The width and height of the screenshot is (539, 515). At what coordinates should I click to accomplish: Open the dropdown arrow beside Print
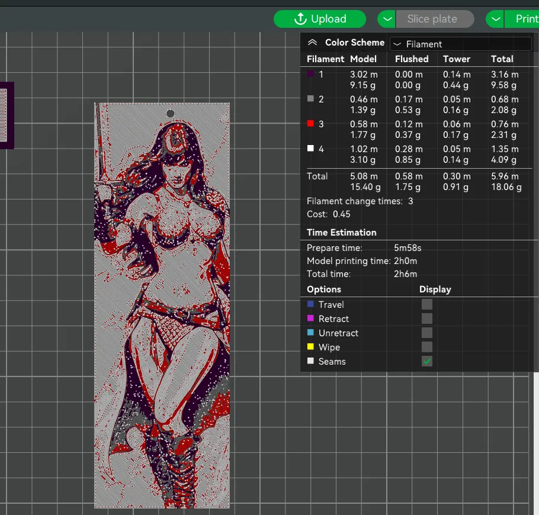(x=495, y=19)
